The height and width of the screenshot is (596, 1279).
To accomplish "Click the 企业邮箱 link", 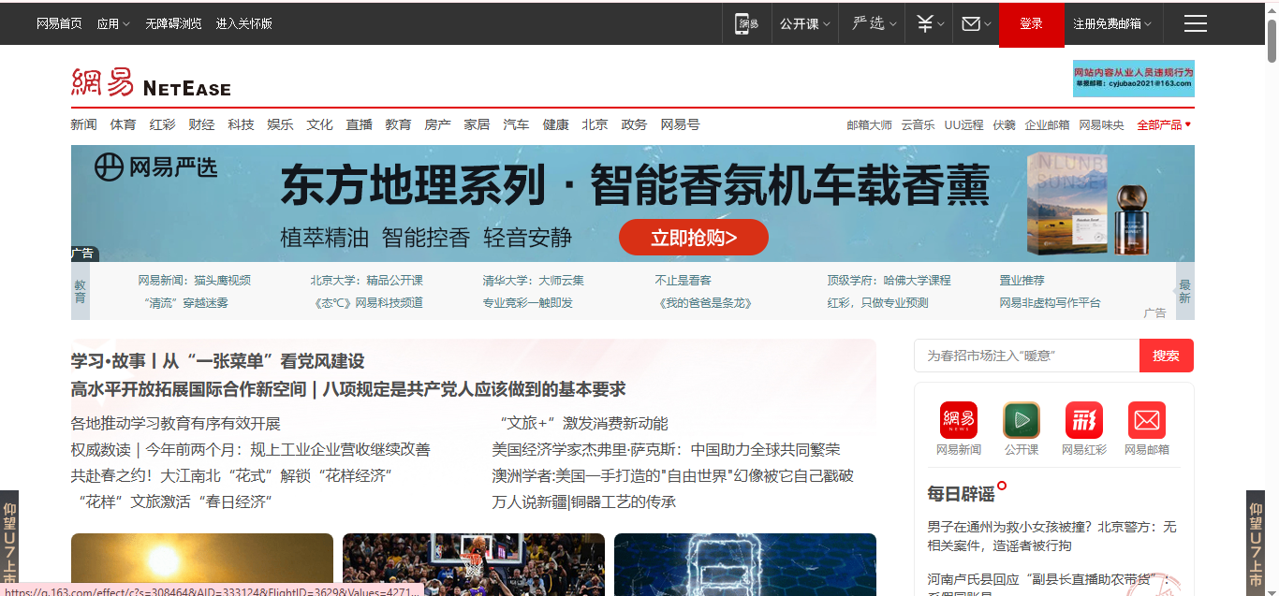I will click(1047, 124).
